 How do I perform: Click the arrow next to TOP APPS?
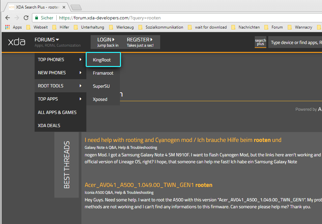pyautogui.click(x=80, y=99)
